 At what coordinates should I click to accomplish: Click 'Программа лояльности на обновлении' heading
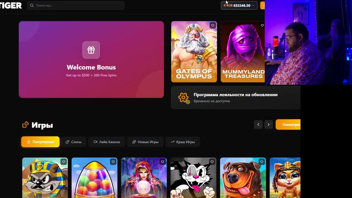pos(236,95)
